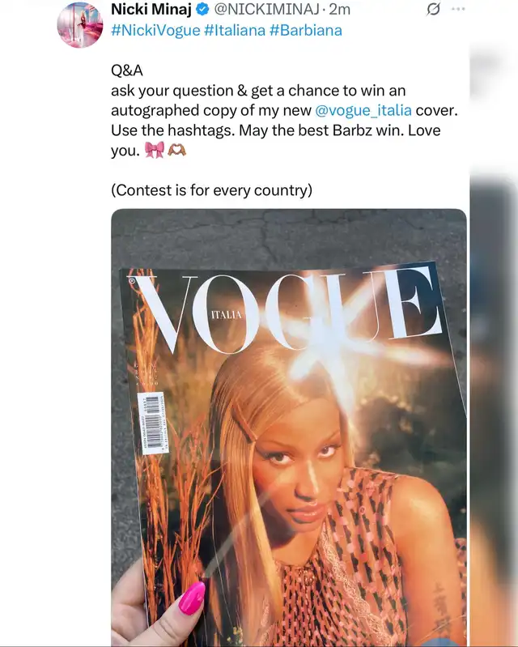Viewport: 518px width, 647px height.
Task: Click the barcode sticker on the magazine cover
Action: (152, 424)
